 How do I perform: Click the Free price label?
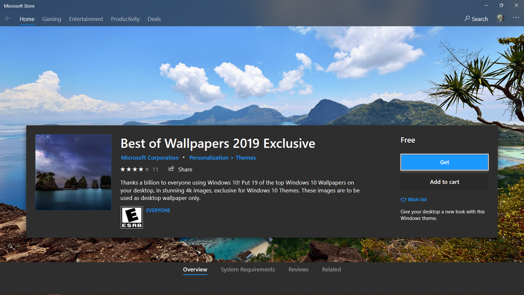[x=408, y=140]
